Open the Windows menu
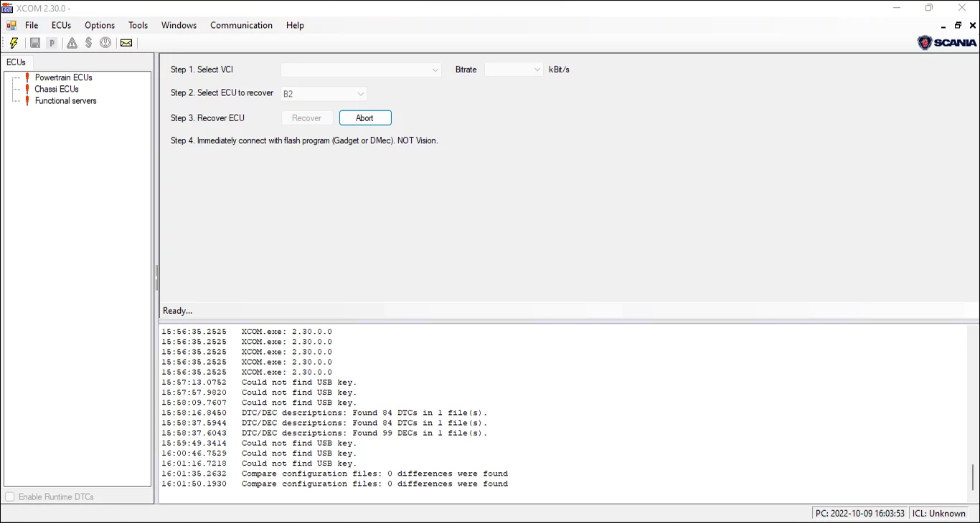 [179, 25]
